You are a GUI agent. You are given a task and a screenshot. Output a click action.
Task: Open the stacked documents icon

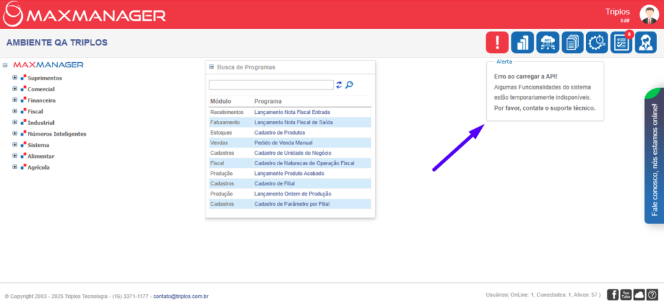(573, 42)
